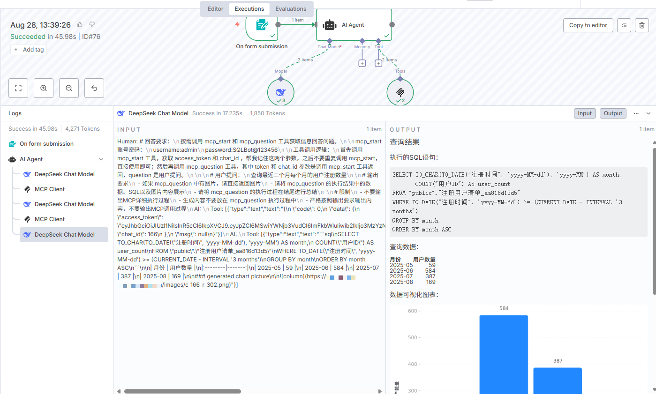656x394 pixels.
Task: Collapse the logs panel with chevron
Action: pyautogui.click(x=648, y=113)
